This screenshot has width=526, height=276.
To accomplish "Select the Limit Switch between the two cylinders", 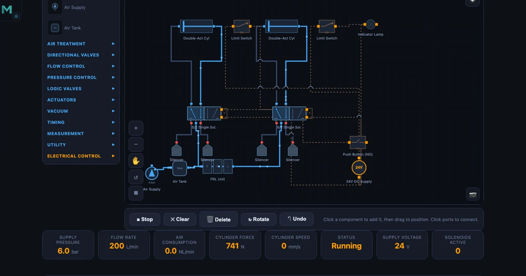I will (x=242, y=27).
